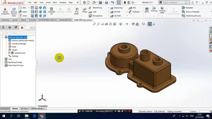This screenshot has width=212, height=119.
Task: Open Recognition operations
Action: coord(96,16)
